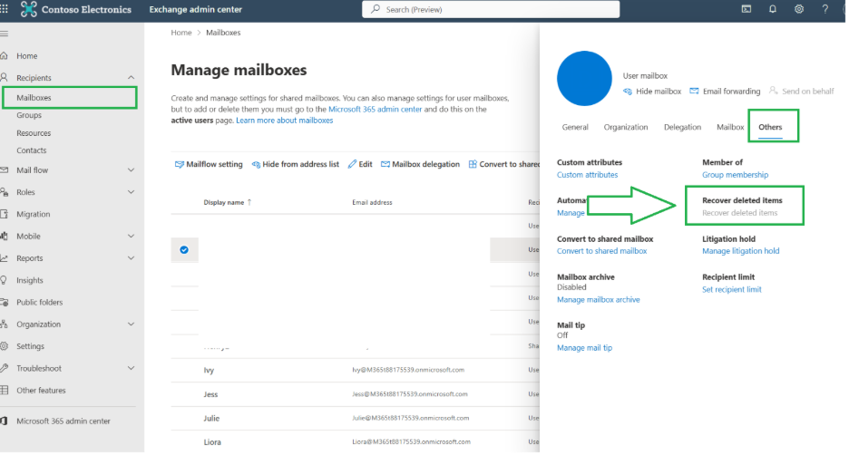Click the Organization icon in sidebar

(5, 324)
